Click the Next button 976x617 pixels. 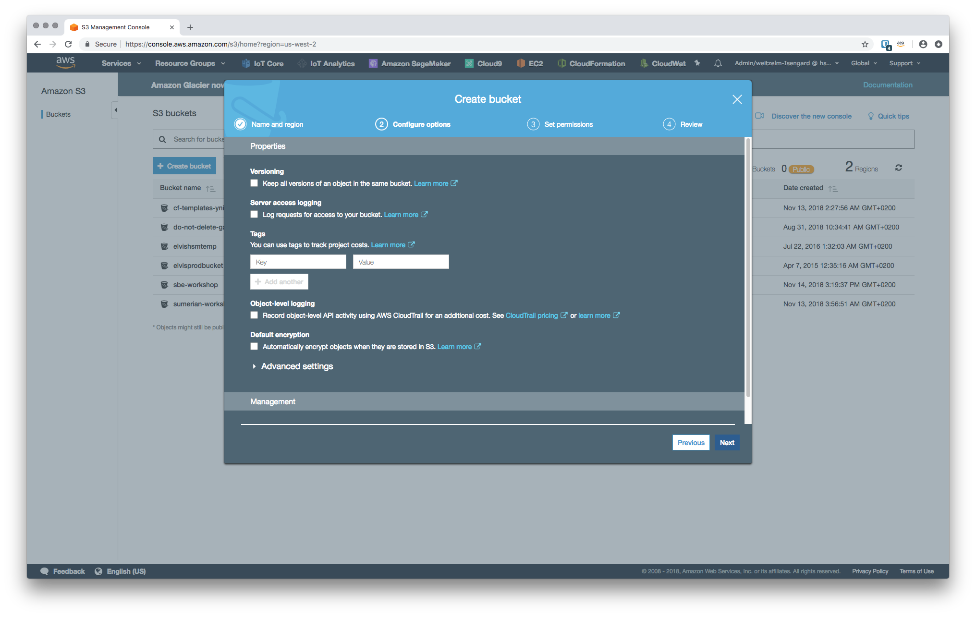click(727, 443)
